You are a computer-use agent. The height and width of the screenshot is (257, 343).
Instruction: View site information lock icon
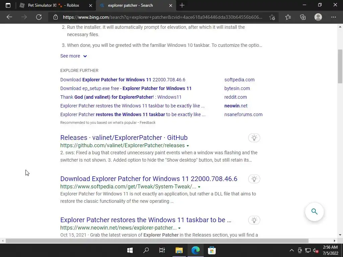[x=56, y=17]
